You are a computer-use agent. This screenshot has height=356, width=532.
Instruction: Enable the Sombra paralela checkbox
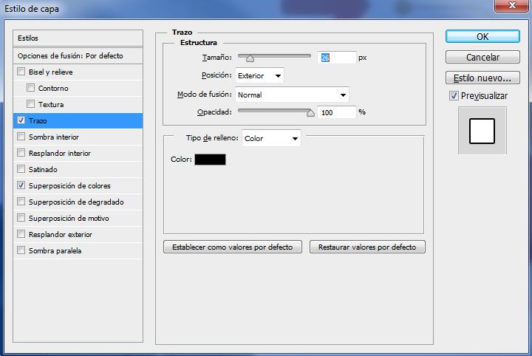pos(21,250)
